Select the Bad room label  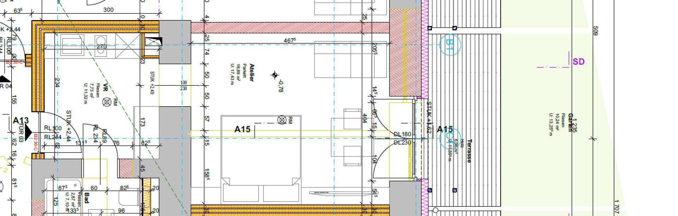coord(87,198)
